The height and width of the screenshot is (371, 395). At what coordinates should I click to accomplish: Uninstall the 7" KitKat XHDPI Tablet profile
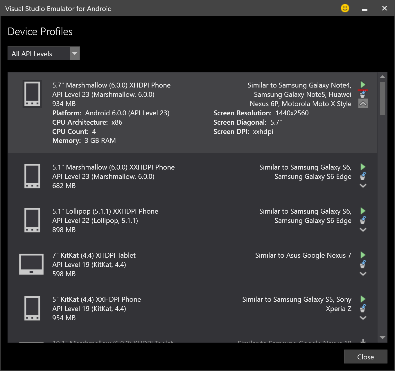click(363, 264)
